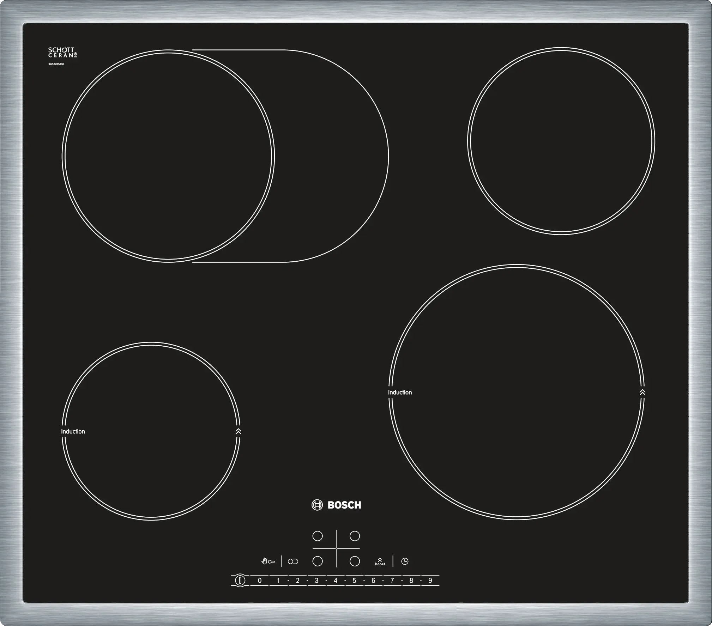
Task: Click the boost chevron on left induction zone
Action: [238, 431]
